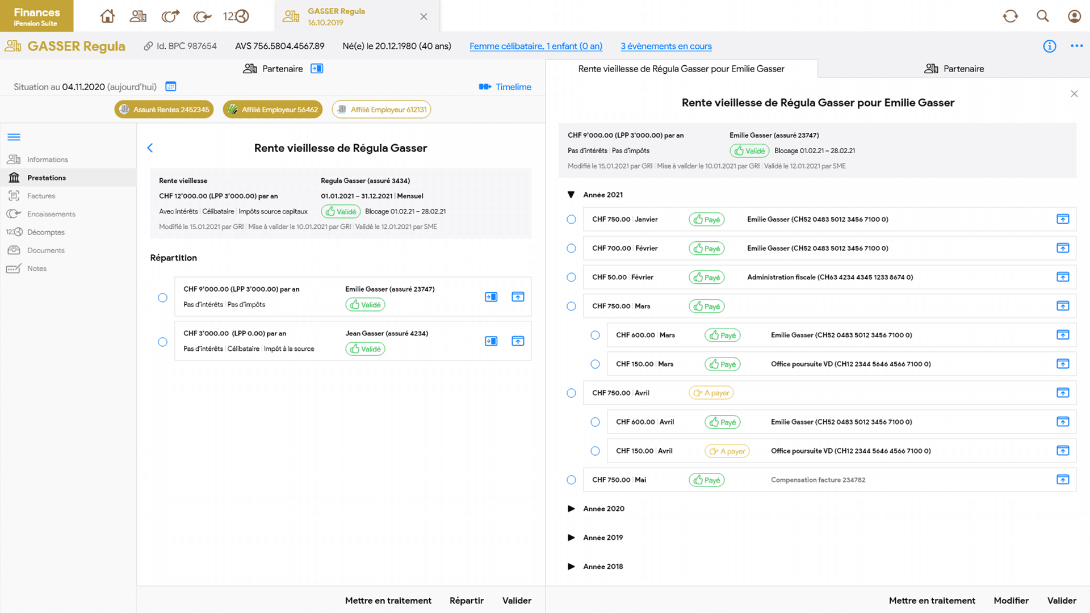Close the right detail panel
Viewport: 1090px width, 613px height.
point(1074,94)
